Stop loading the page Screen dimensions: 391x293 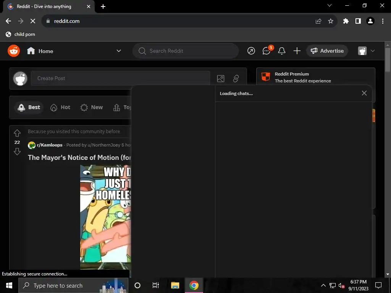[33, 21]
